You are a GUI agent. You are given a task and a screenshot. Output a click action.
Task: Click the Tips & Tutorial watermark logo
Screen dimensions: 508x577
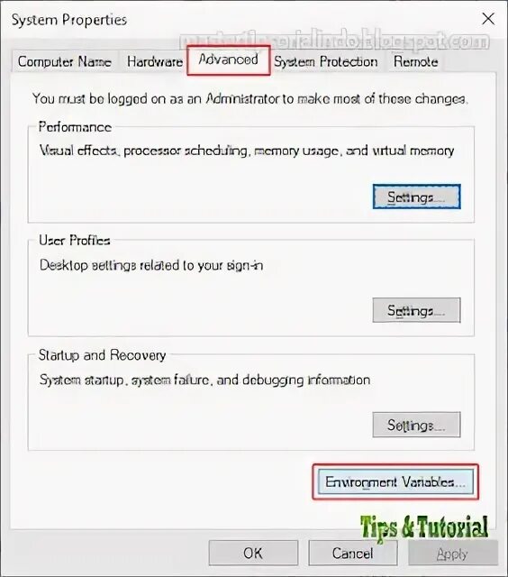(424, 527)
